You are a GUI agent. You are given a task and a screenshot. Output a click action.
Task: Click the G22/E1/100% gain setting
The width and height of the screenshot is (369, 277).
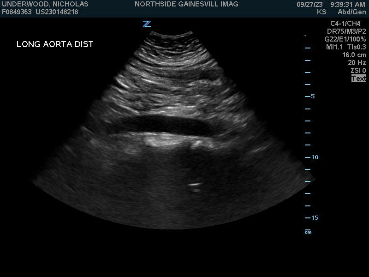point(345,39)
